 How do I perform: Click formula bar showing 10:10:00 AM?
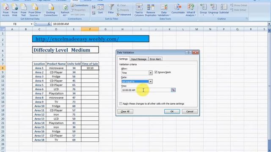159,24
